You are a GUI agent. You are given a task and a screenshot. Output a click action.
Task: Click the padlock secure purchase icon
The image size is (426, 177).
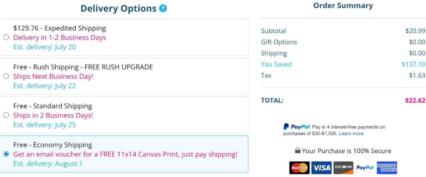point(297,151)
